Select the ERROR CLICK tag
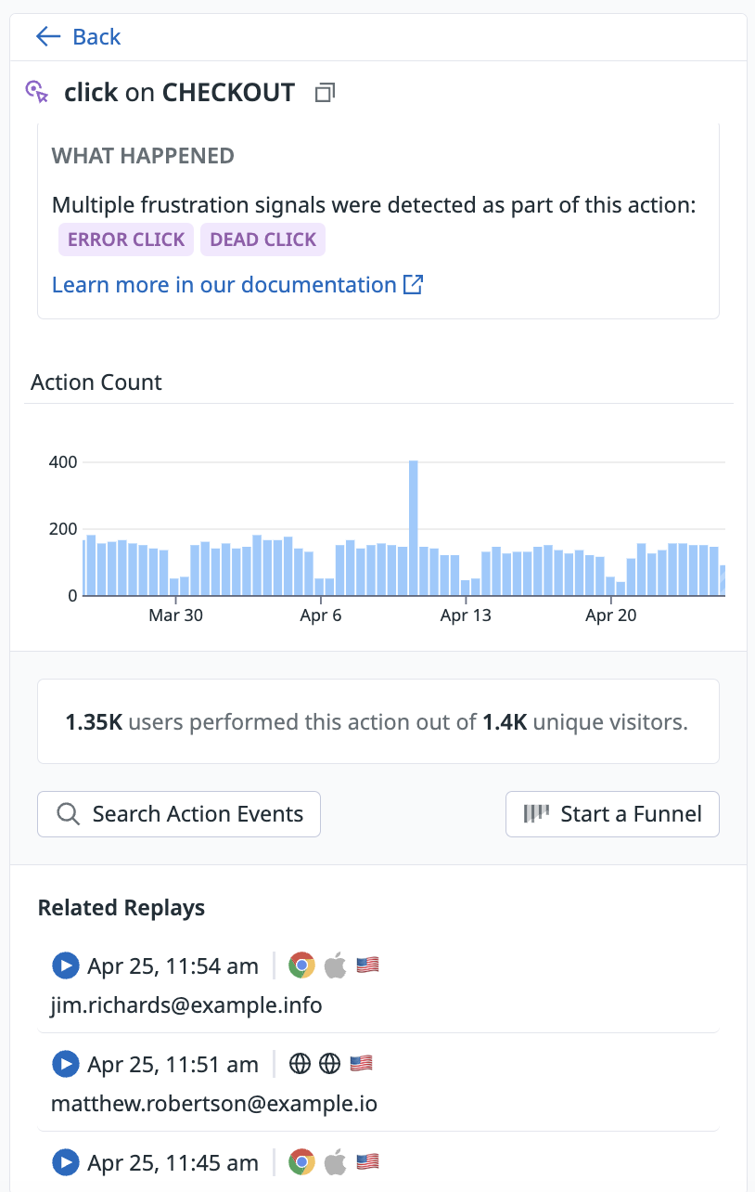The image size is (755, 1192). click(x=126, y=240)
